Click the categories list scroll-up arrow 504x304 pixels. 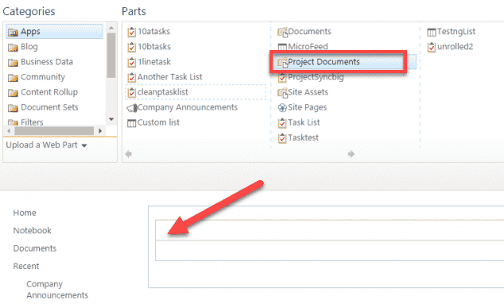111,29
